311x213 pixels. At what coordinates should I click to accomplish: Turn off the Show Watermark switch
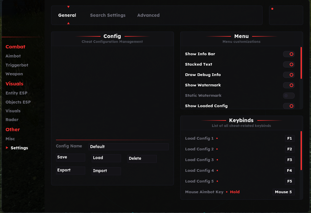tap(289, 85)
